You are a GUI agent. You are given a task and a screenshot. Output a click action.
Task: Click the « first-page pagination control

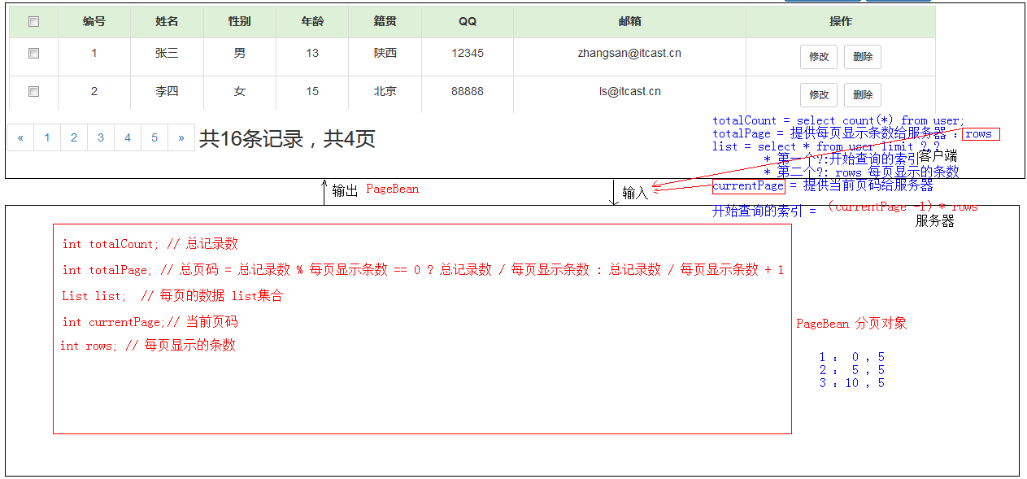tap(20, 137)
